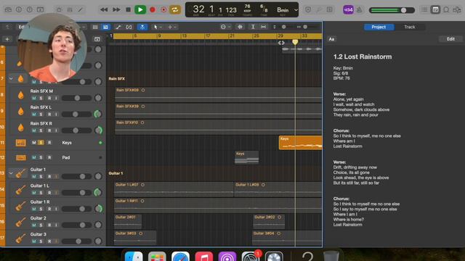Adjust the master volume slider
Screen dimensions: 465x261
[x=392, y=10]
